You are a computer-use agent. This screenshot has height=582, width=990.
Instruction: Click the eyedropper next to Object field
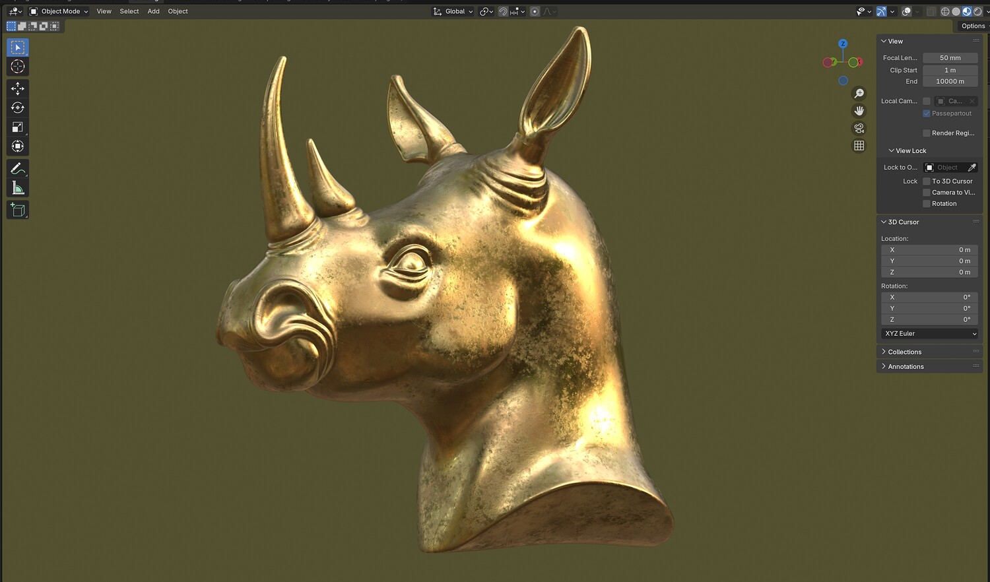(x=972, y=168)
